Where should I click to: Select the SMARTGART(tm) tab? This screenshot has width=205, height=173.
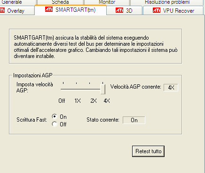pyautogui.click(x=71, y=10)
